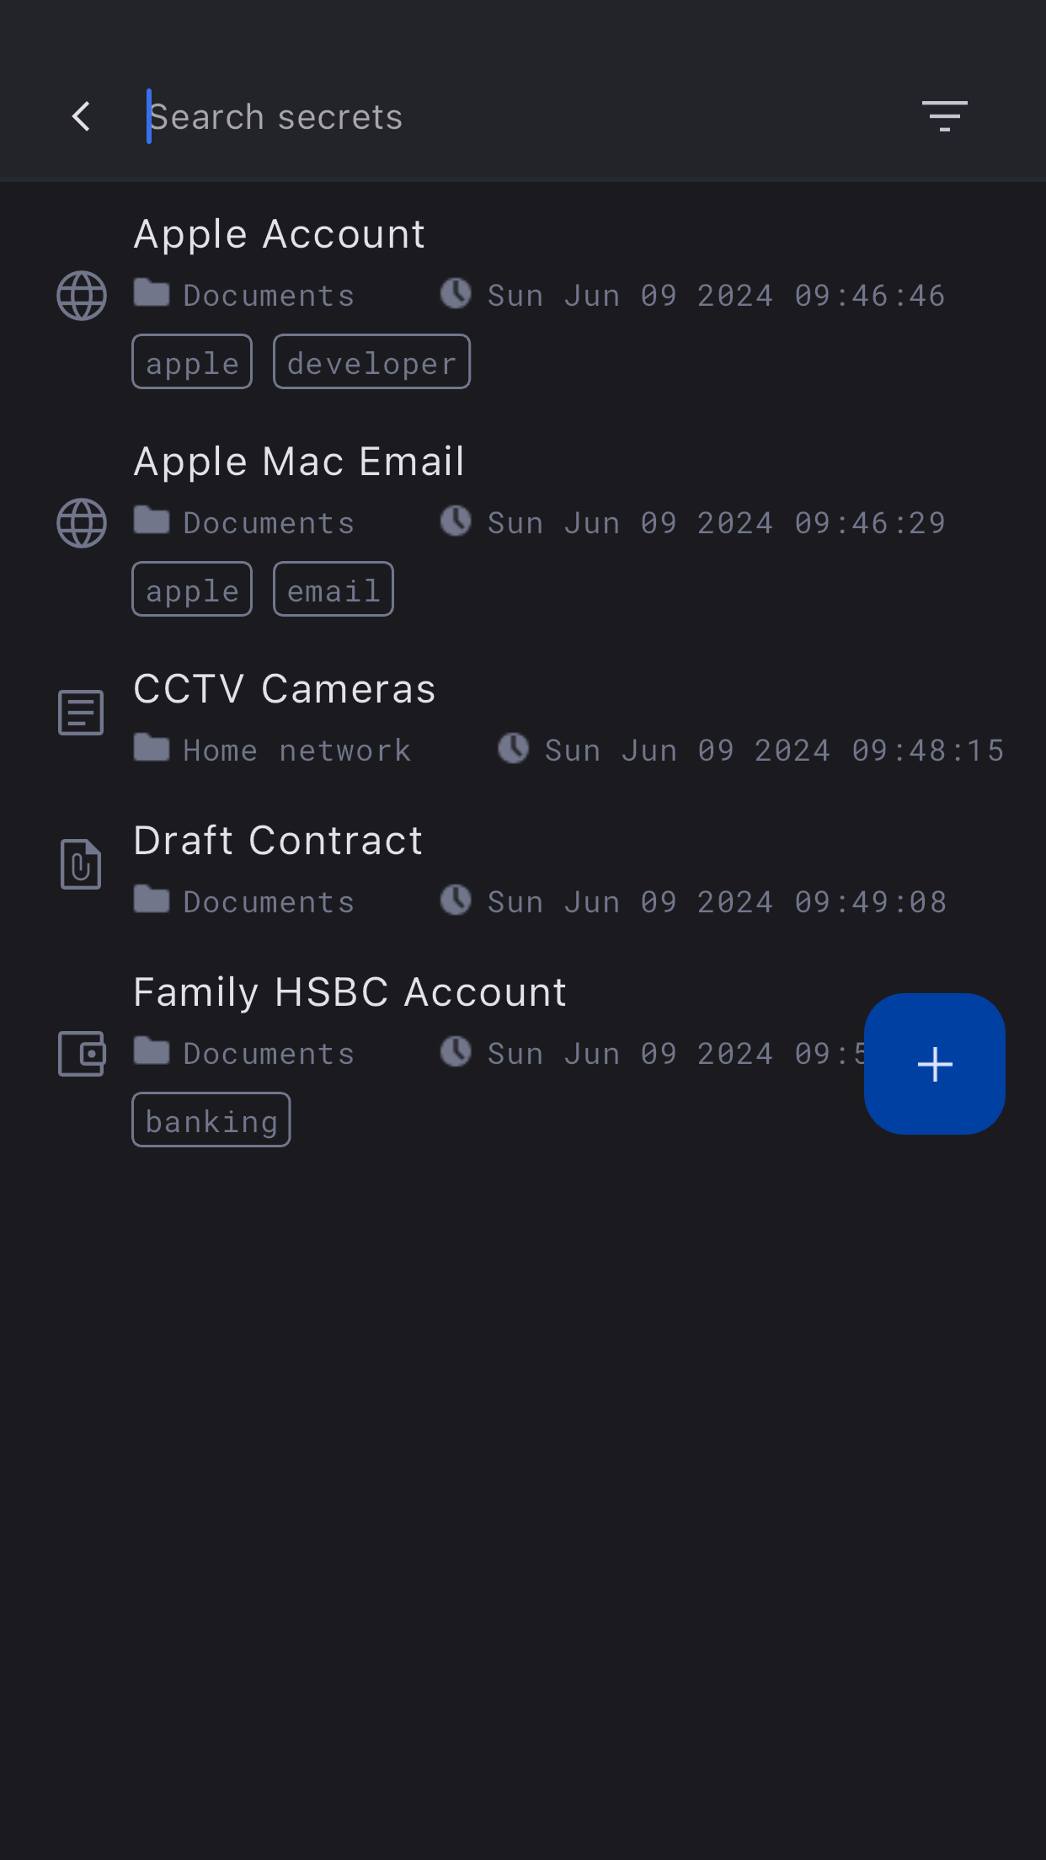Tap the developer tag chip
Screen dimensions: 1046x1860
coord(371,362)
